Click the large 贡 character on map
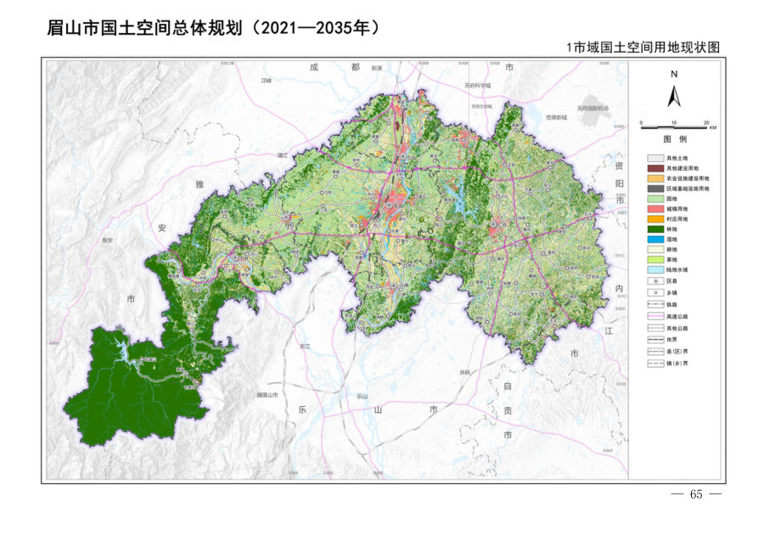The image size is (764, 541). coord(508,411)
